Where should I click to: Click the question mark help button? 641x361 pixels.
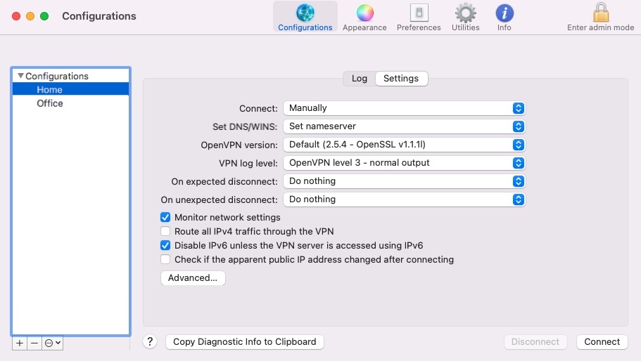click(150, 342)
